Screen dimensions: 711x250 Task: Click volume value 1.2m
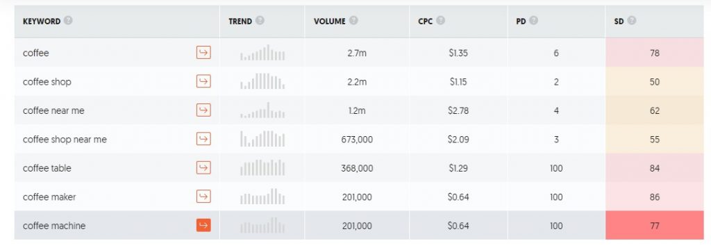[357, 110]
